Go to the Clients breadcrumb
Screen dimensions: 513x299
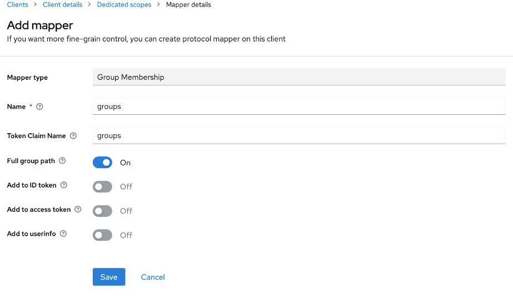[17, 5]
